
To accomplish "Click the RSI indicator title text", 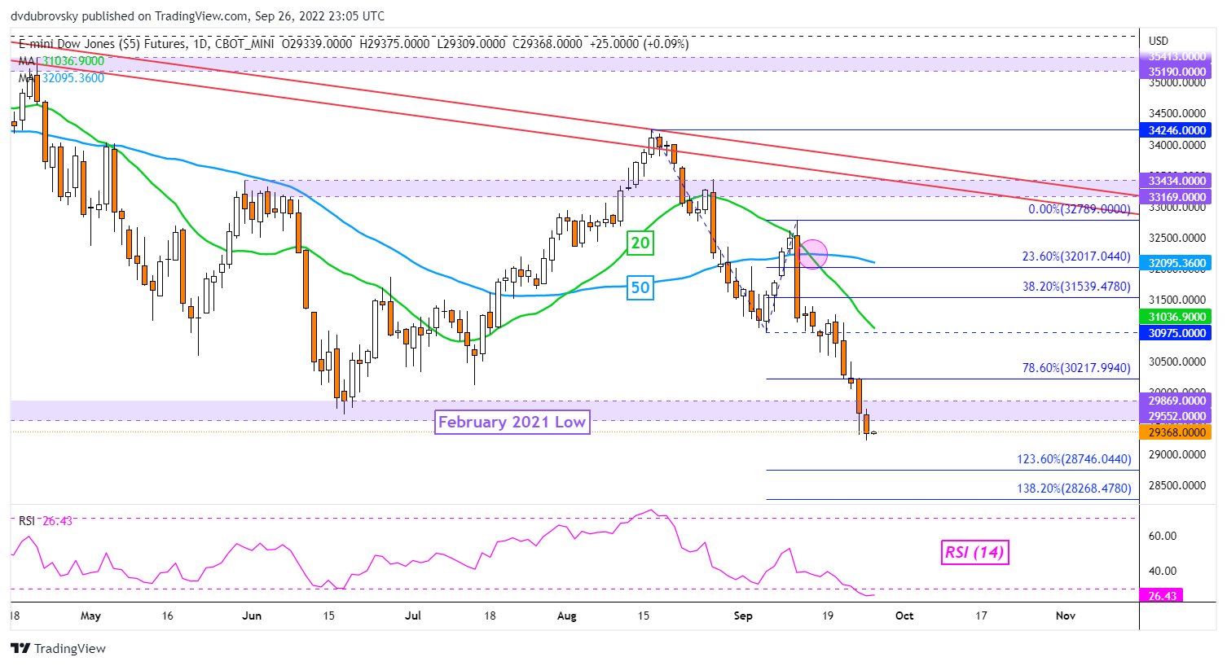I will [x=28, y=521].
